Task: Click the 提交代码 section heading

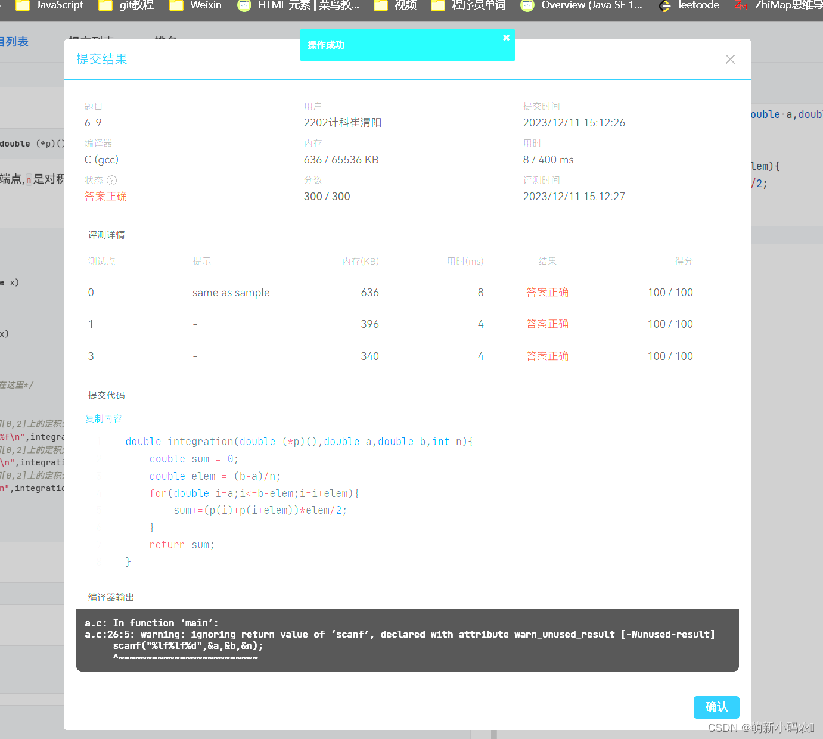Action: pyautogui.click(x=107, y=395)
